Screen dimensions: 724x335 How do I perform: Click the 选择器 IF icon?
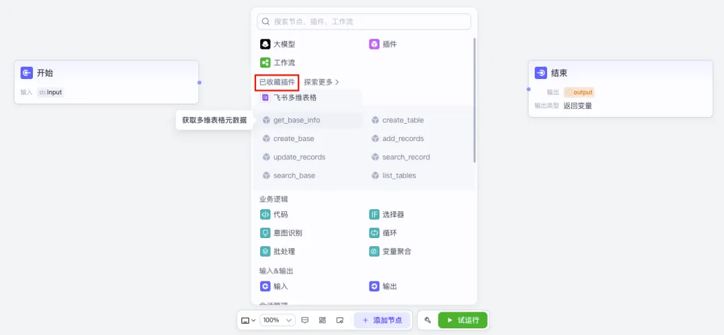pos(374,215)
